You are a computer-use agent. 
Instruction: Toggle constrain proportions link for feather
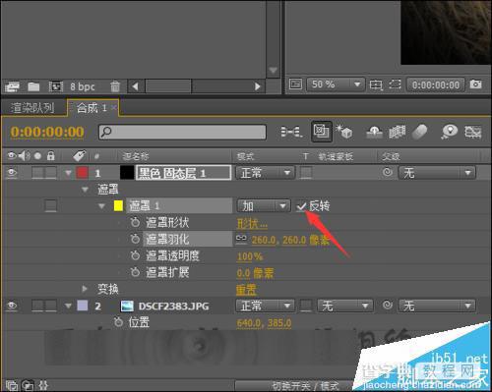[x=241, y=239]
